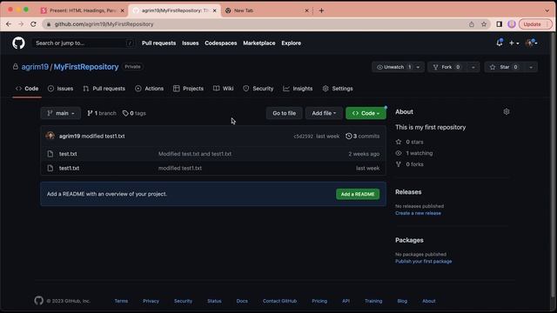Open the Projects tab
The width and height of the screenshot is (557, 313).
point(189,89)
